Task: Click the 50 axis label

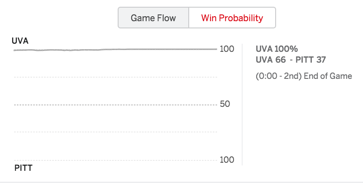Action: pos(225,104)
